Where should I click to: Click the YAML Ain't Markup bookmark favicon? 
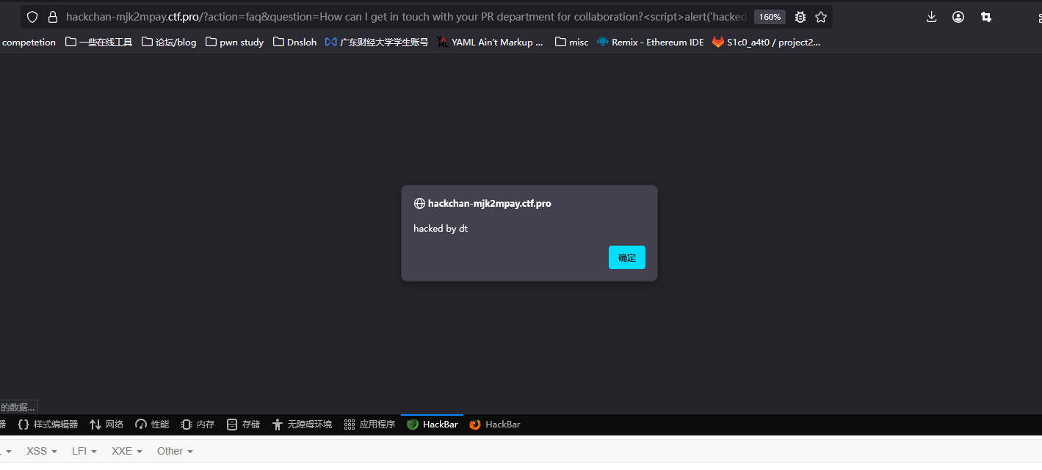(443, 42)
